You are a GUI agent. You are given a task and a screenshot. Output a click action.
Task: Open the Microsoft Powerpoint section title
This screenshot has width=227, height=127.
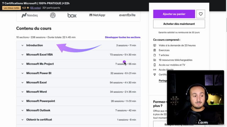pos(41,101)
